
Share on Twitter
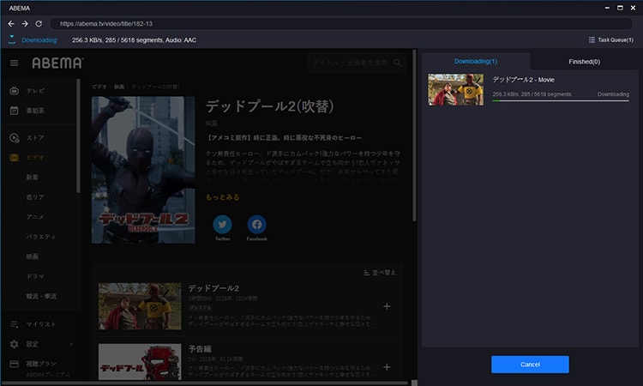pyautogui.click(x=222, y=225)
